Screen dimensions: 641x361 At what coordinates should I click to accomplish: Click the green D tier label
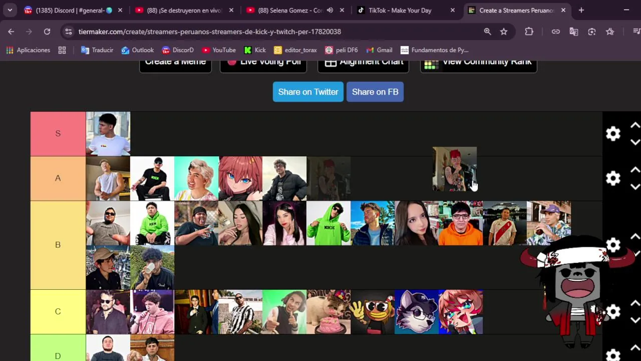point(58,348)
